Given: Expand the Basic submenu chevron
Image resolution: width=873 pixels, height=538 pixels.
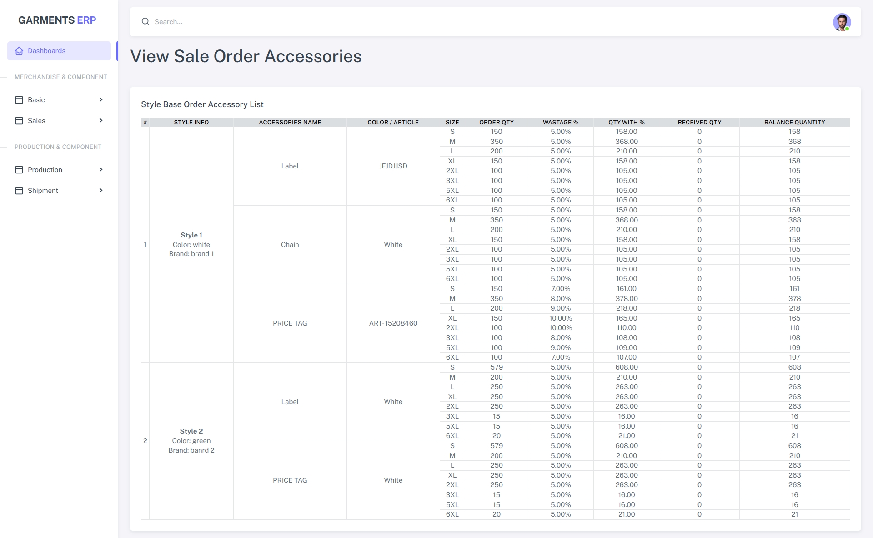Looking at the screenshot, I should [101, 100].
